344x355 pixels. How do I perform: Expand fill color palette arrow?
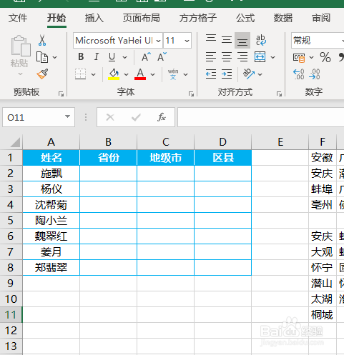click(126, 74)
